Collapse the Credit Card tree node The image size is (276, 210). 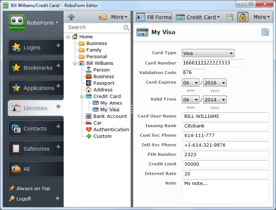click(x=82, y=97)
